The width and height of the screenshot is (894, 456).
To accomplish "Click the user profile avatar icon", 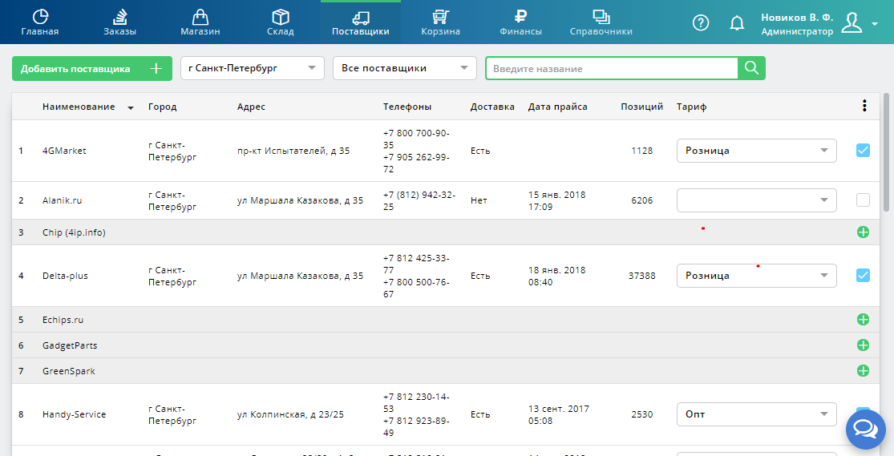I will (x=852, y=23).
